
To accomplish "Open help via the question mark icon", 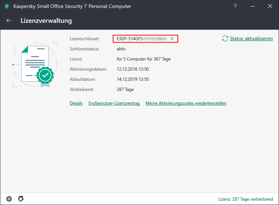I will click(x=235, y=6).
